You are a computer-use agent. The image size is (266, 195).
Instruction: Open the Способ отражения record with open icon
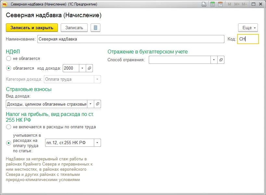coord(221,60)
